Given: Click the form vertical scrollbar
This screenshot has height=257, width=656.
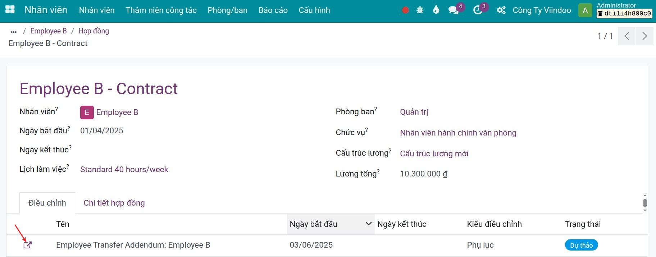Looking at the screenshot, I should (x=645, y=203).
